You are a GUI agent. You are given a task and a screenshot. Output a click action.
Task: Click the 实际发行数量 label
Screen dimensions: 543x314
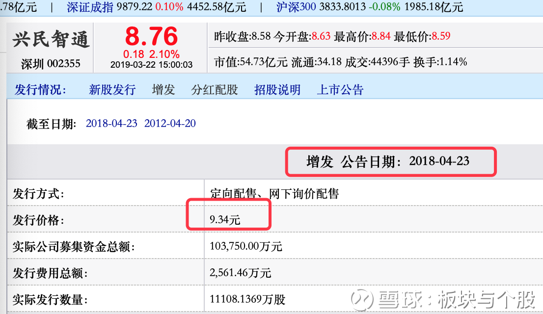(x=50, y=299)
